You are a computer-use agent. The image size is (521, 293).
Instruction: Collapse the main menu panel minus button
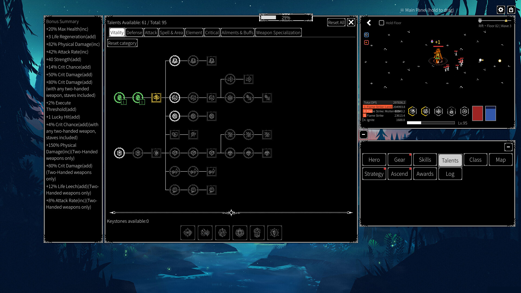click(508, 147)
